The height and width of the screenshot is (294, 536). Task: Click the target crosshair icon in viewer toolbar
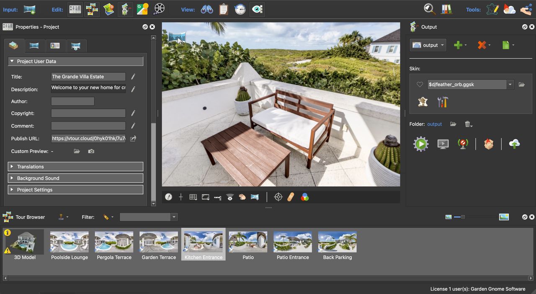click(x=278, y=197)
